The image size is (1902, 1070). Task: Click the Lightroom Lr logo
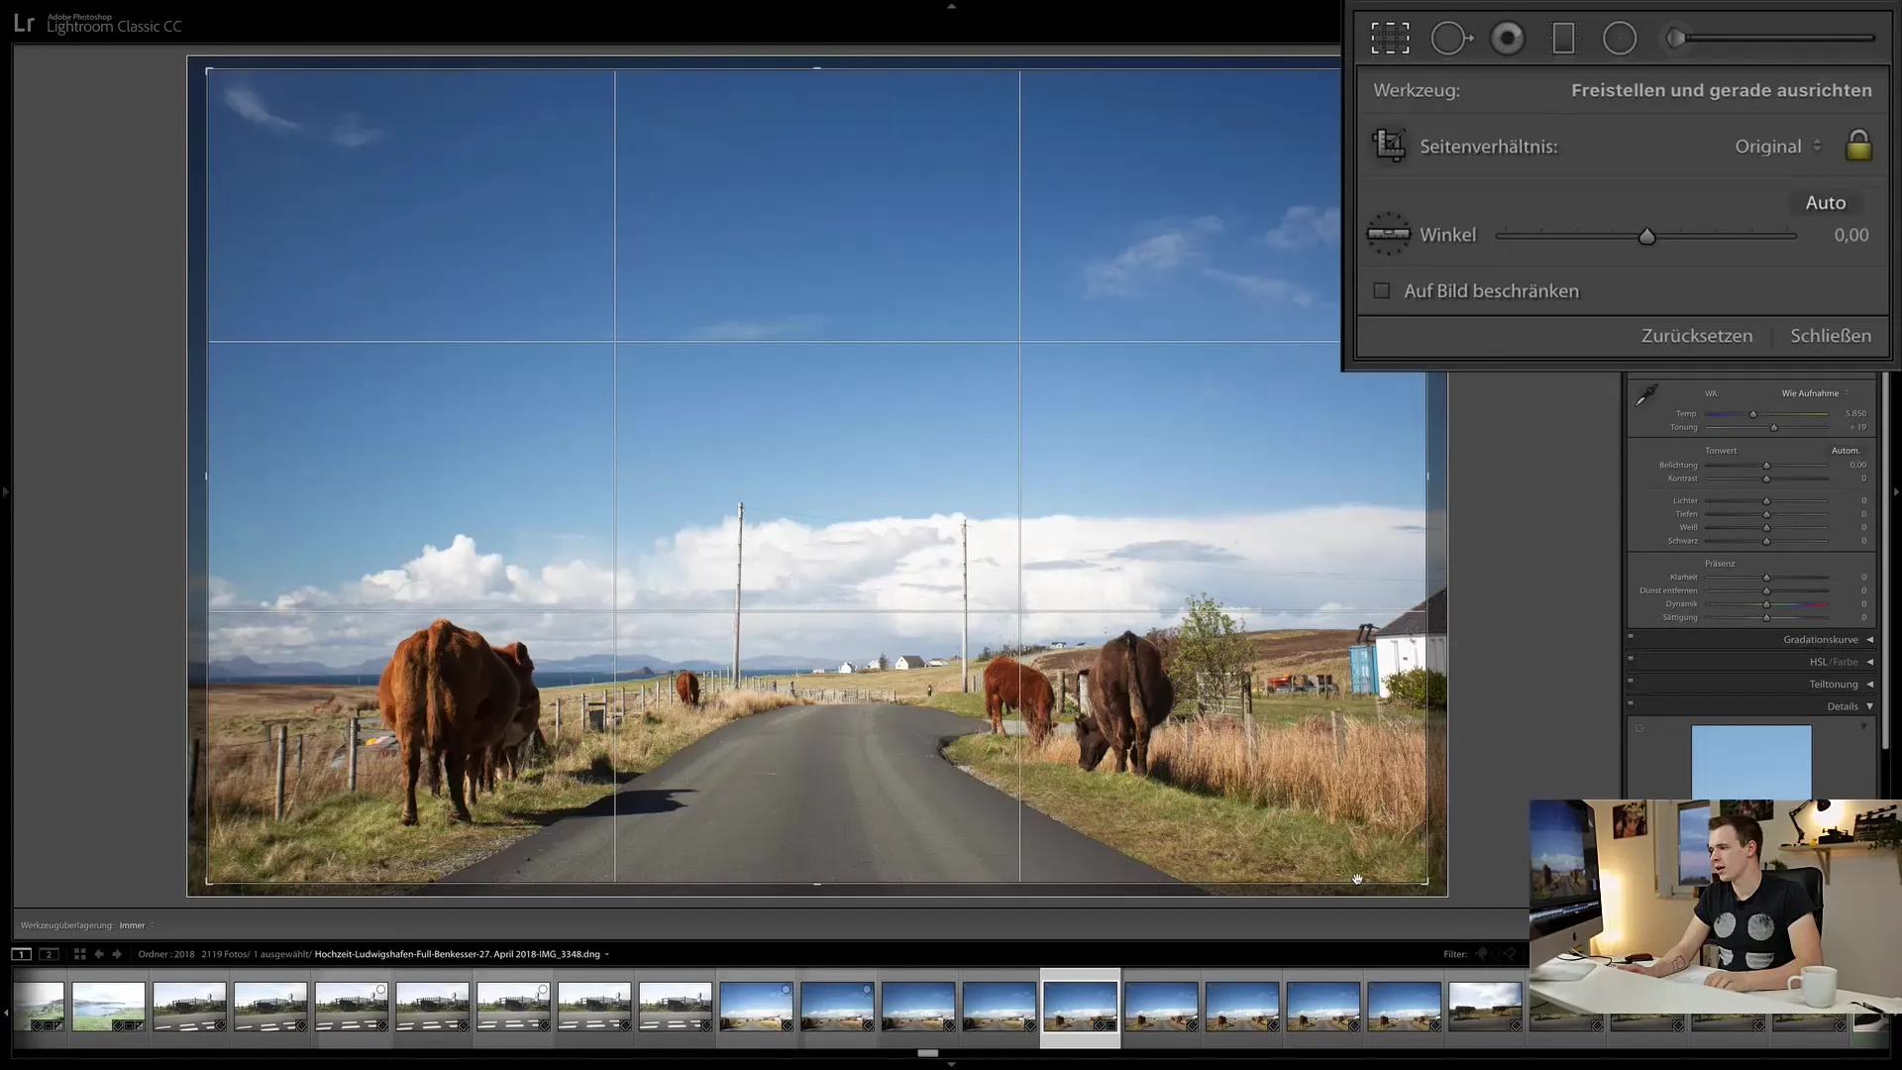(x=24, y=24)
